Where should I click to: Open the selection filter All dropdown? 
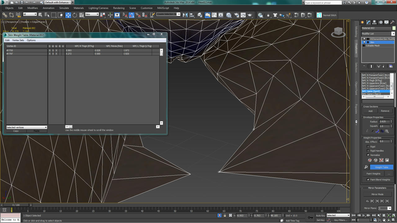[x=30, y=14]
